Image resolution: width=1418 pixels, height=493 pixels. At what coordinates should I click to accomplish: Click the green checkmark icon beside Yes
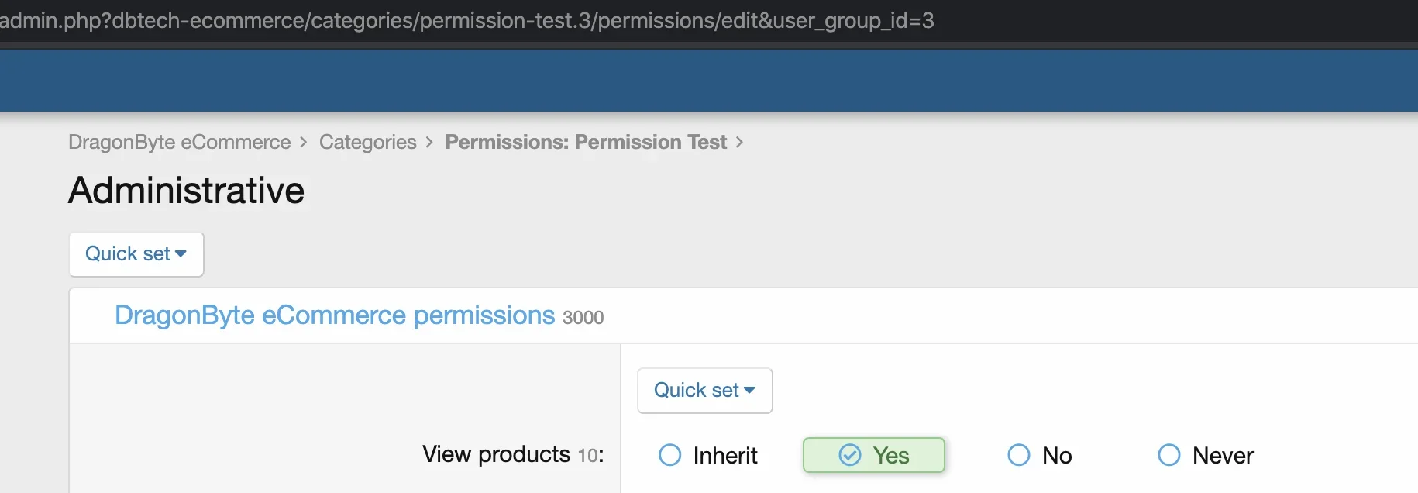(x=850, y=455)
